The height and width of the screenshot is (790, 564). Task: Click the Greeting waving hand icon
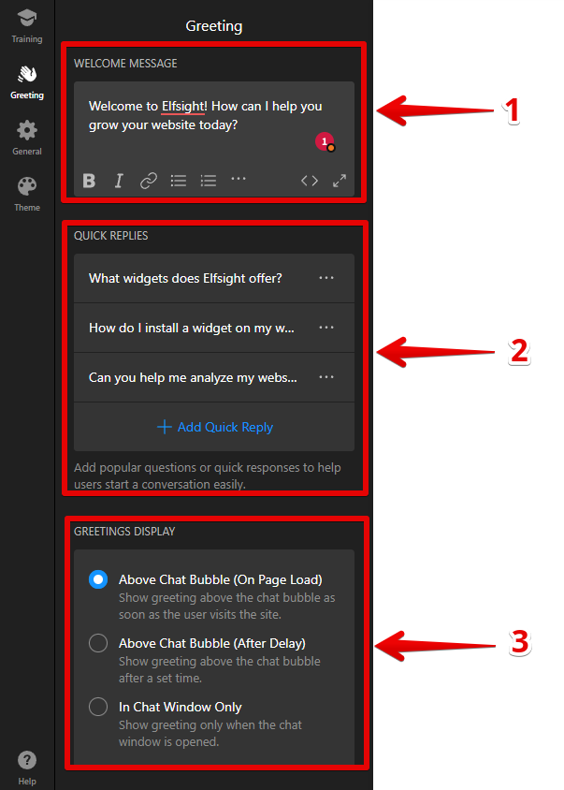[27, 74]
